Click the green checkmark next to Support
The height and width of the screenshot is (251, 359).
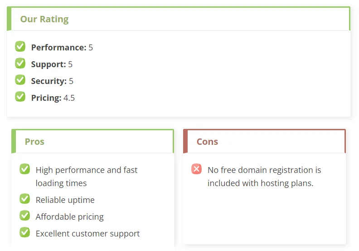20,63
